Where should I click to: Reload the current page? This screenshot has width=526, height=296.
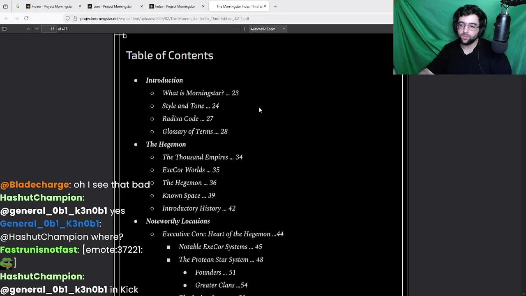26,18
